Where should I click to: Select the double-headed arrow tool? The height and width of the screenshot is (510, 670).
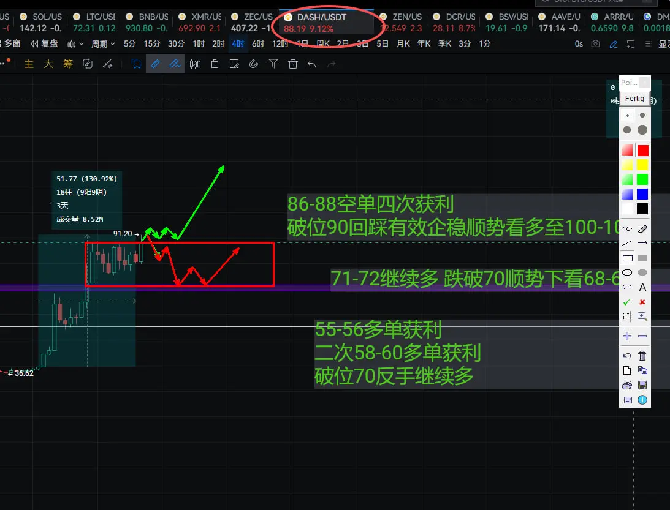[x=627, y=287]
